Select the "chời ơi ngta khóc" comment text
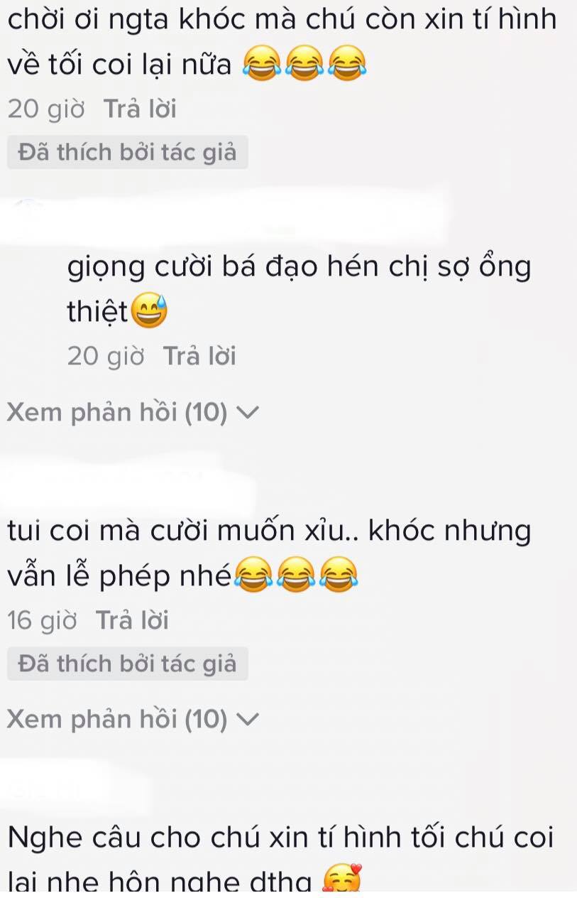 (282, 43)
